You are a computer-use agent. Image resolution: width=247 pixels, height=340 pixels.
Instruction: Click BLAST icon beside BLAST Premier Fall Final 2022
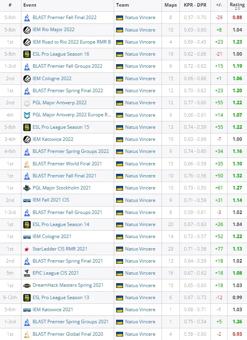pyautogui.click(x=27, y=18)
